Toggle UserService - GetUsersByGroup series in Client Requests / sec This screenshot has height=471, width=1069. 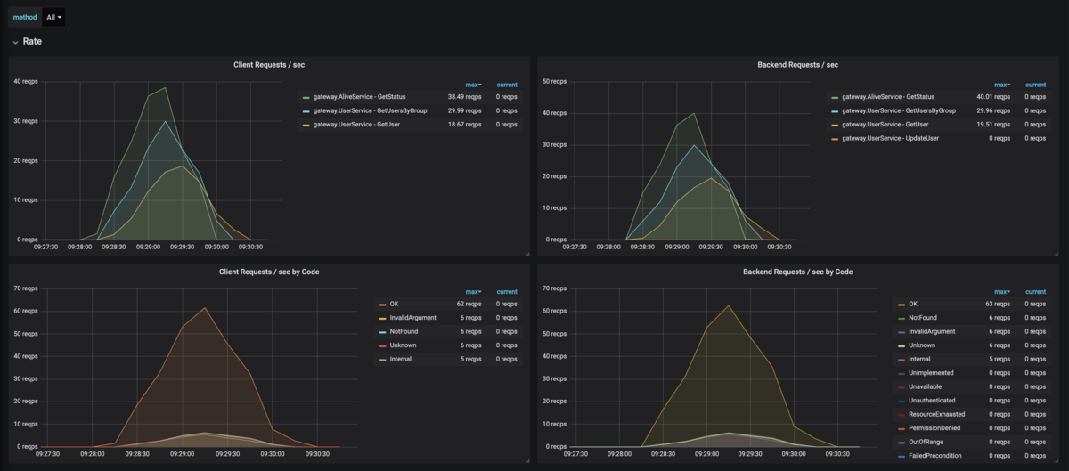(x=370, y=110)
